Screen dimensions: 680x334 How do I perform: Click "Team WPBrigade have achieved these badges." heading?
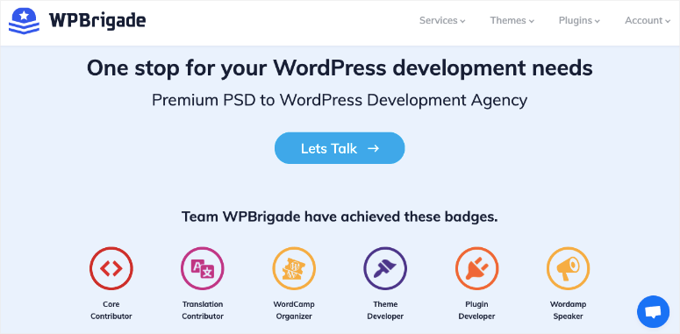point(340,217)
